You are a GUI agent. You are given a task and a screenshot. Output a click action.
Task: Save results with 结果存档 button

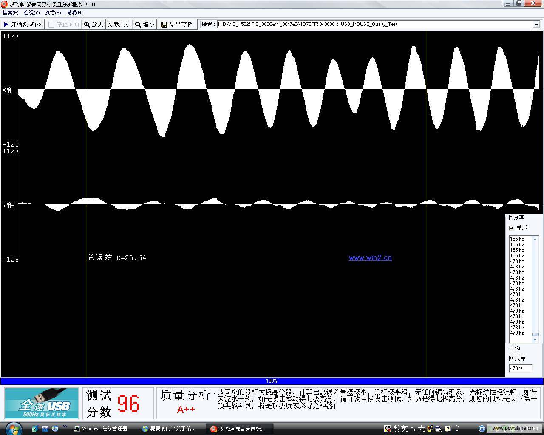(177, 24)
